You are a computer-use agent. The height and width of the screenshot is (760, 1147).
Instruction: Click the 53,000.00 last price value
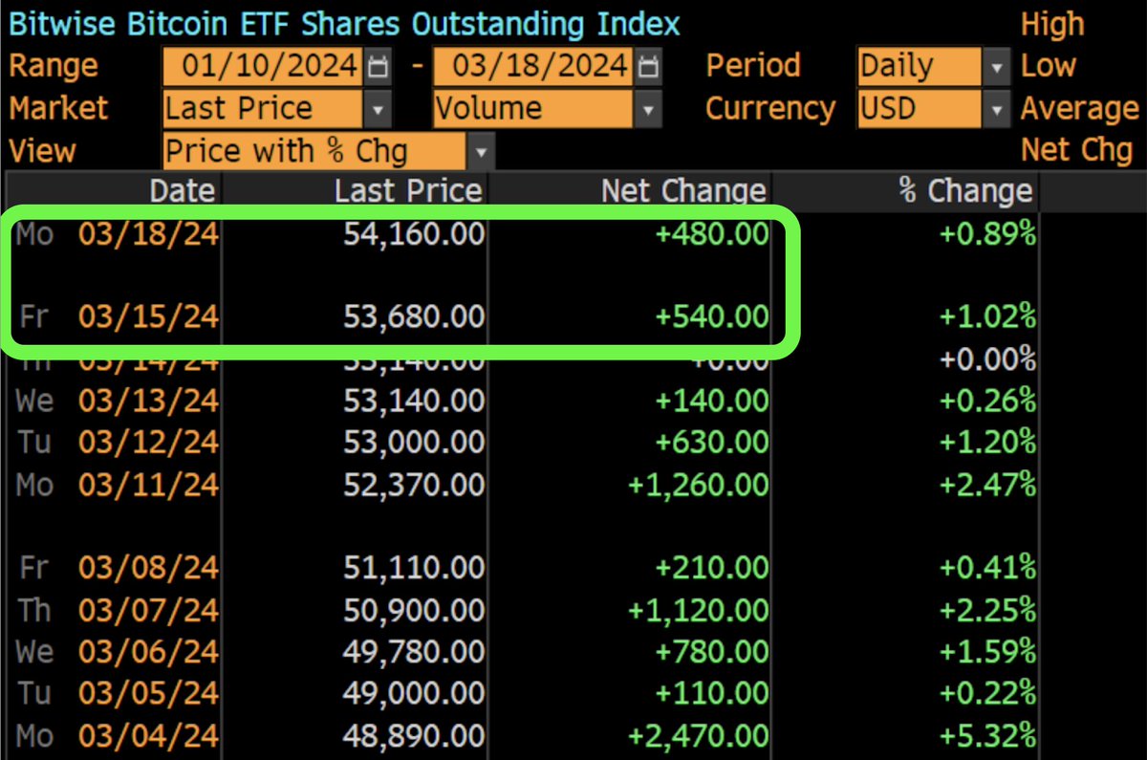[x=413, y=442]
